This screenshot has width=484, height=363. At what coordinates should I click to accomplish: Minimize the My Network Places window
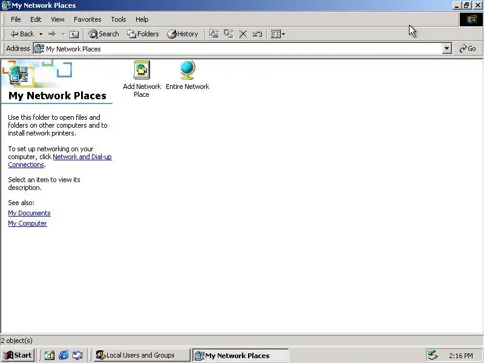click(457, 5)
